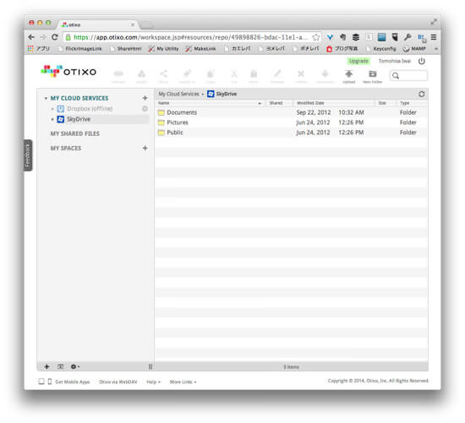Image resolution: width=465 pixels, height=423 pixels.
Task: Click the Copy icon in the toolbar
Action: point(211,73)
